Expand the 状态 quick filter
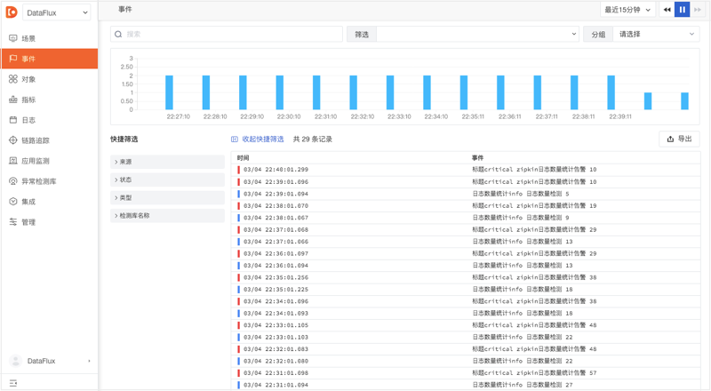This screenshot has height=391, width=711. (x=167, y=180)
